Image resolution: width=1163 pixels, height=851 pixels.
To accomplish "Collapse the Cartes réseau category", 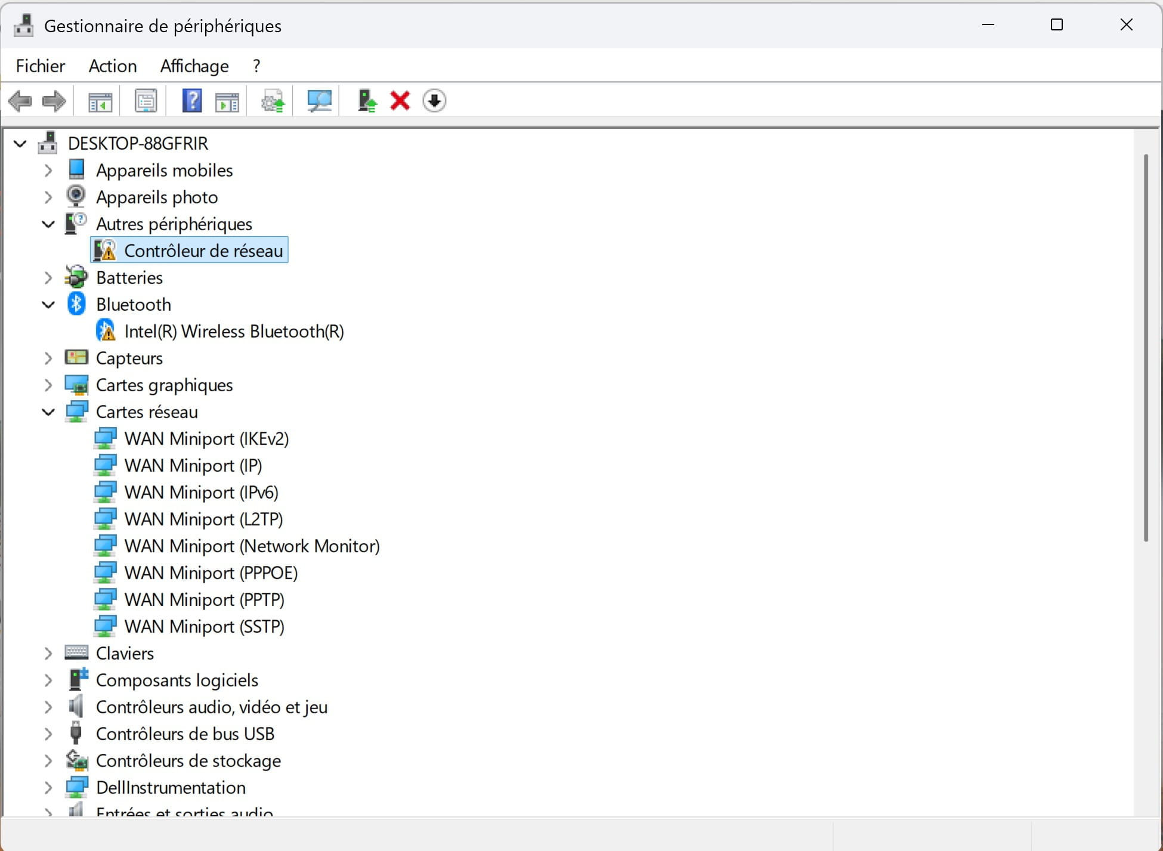I will 48,412.
